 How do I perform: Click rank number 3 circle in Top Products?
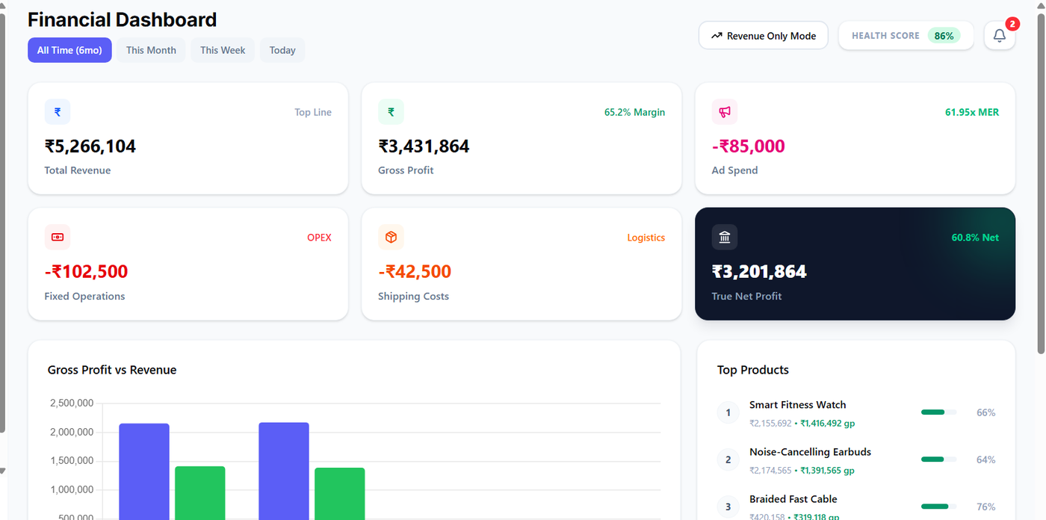coord(728,507)
